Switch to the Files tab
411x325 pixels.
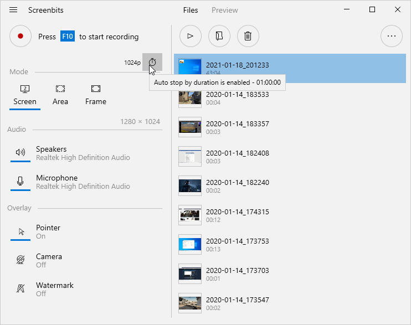(x=191, y=10)
